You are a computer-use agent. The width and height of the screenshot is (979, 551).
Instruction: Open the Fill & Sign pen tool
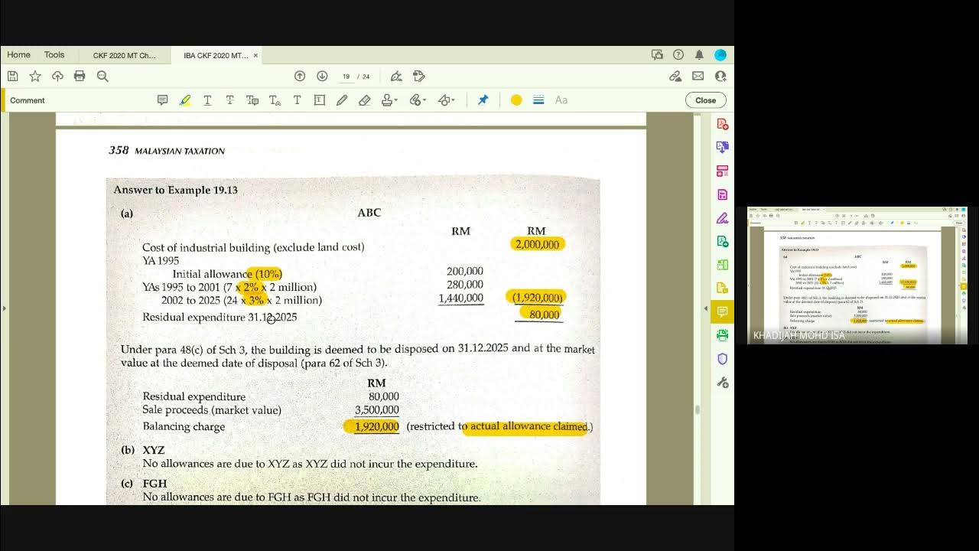[396, 76]
